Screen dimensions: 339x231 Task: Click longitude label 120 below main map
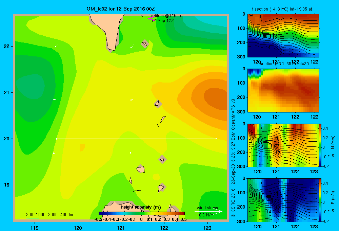tap(78, 228)
